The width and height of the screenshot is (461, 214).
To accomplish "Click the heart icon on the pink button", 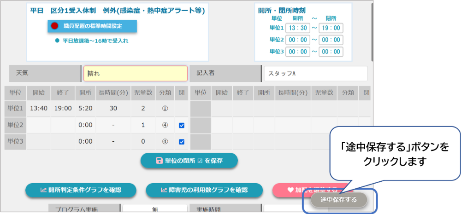I will [290, 190].
